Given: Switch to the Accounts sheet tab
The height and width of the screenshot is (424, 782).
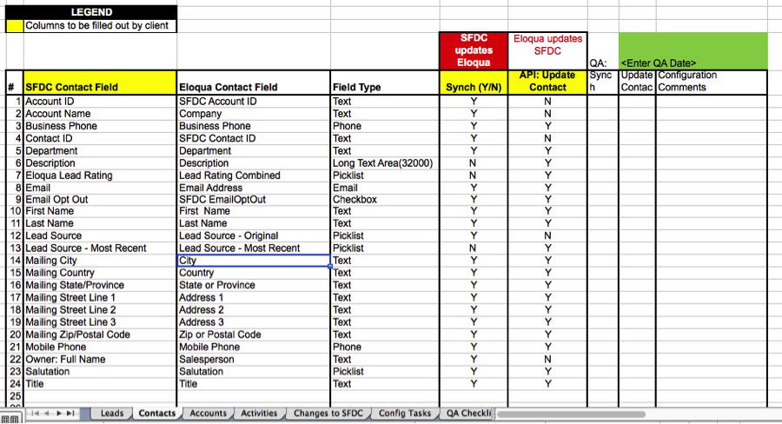Looking at the screenshot, I should (x=208, y=414).
